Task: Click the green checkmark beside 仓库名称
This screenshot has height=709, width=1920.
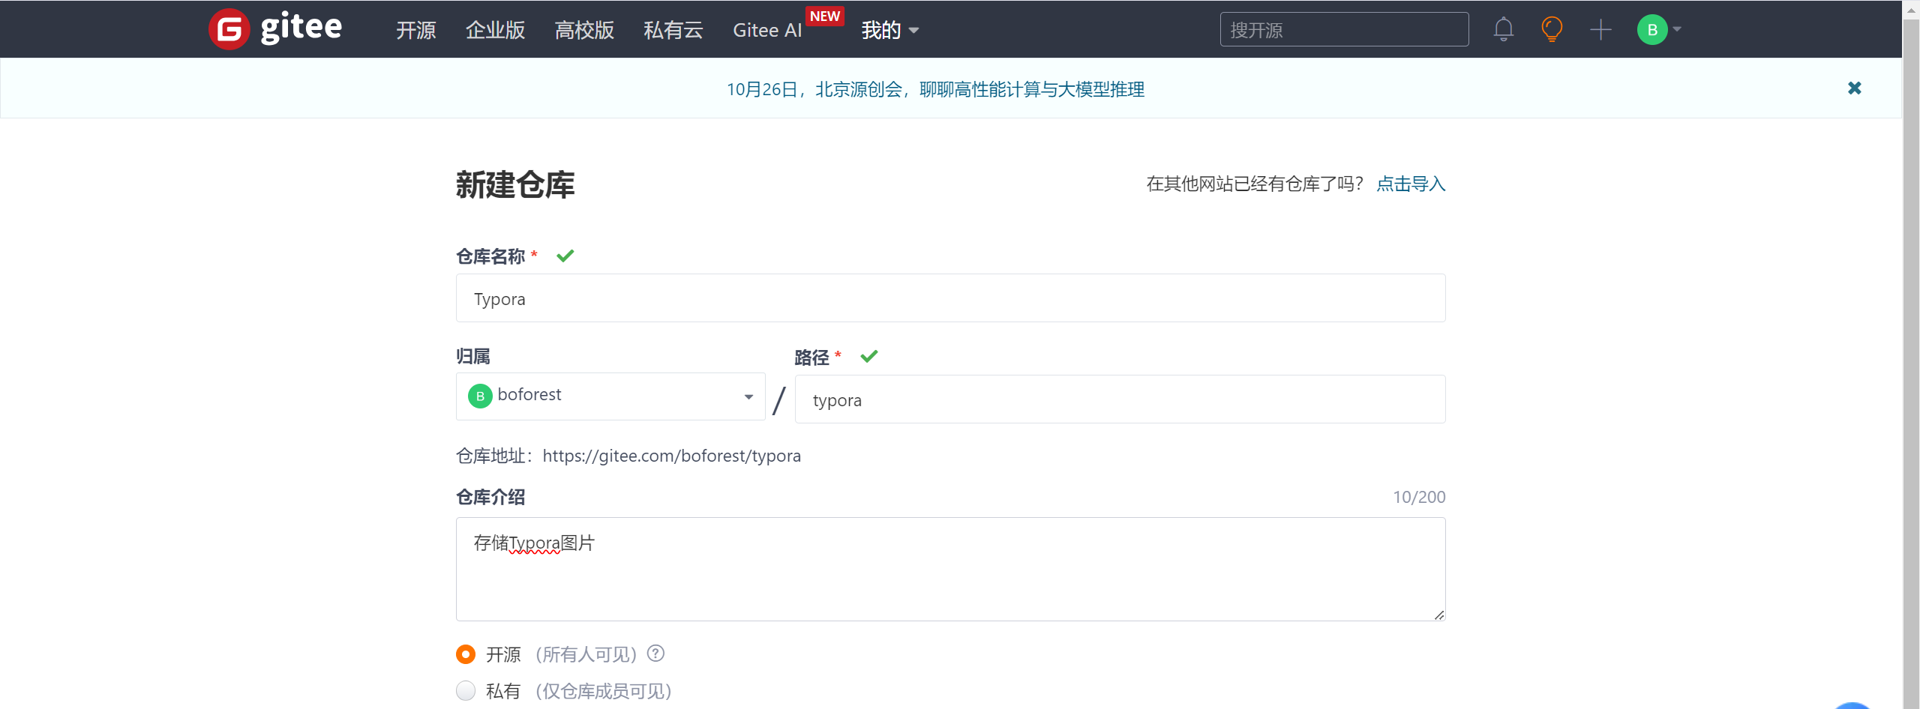Action: click(565, 256)
